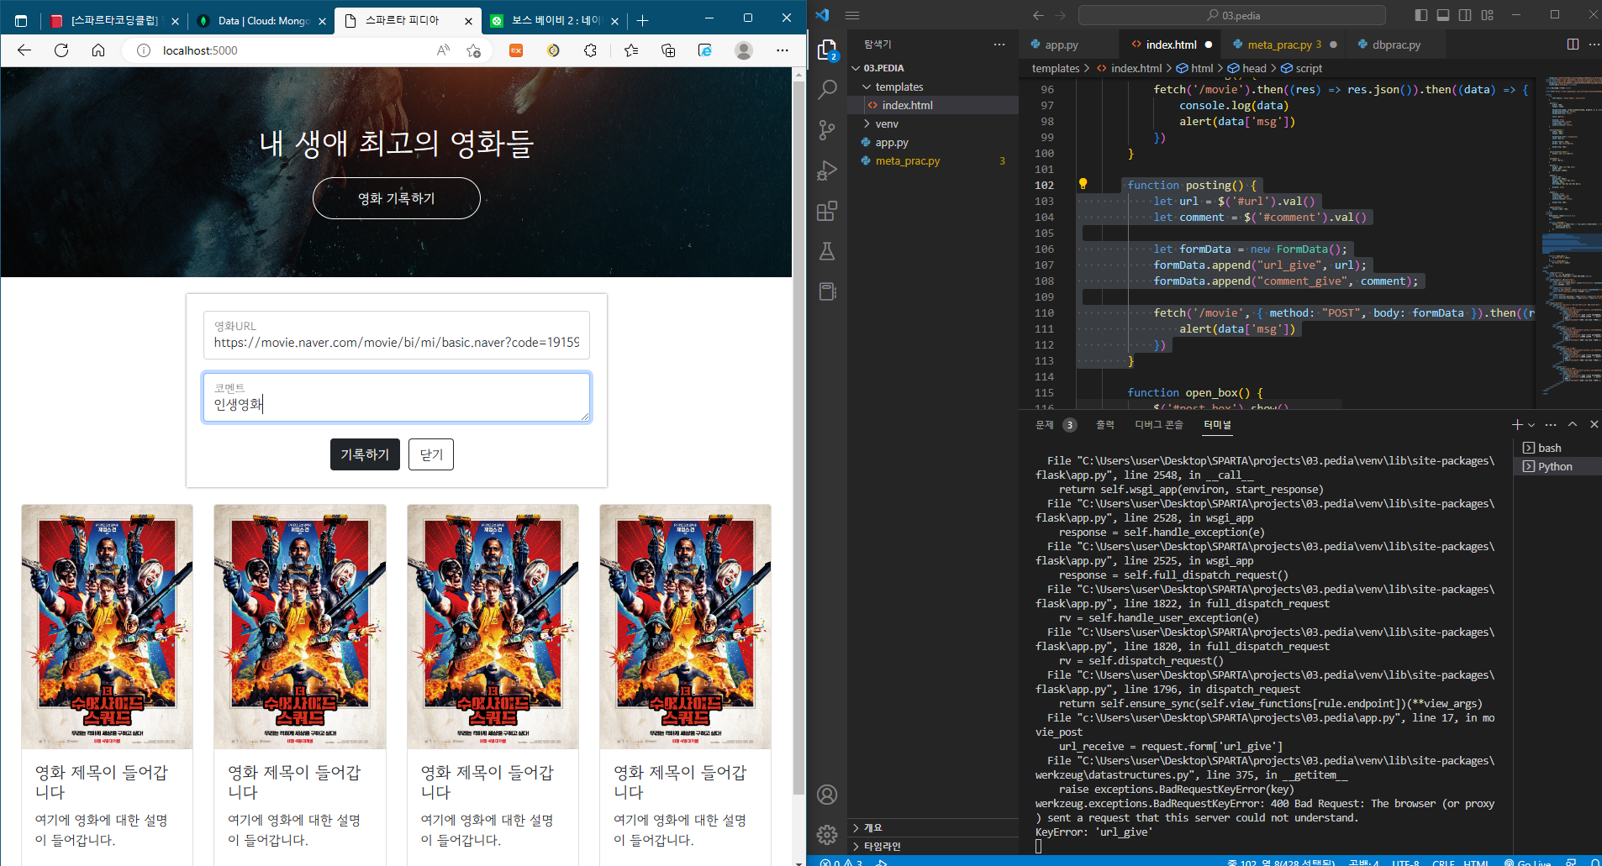Viewport: 1602px width, 866px height.
Task: Open a new tab in Edge
Action: click(642, 21)
